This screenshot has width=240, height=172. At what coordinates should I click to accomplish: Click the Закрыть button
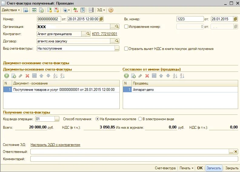pos(232,168)
